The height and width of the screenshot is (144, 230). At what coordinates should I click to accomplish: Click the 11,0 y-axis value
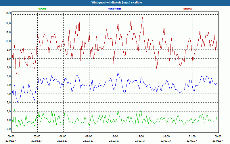pyautogui.click(x=8, y=32)
